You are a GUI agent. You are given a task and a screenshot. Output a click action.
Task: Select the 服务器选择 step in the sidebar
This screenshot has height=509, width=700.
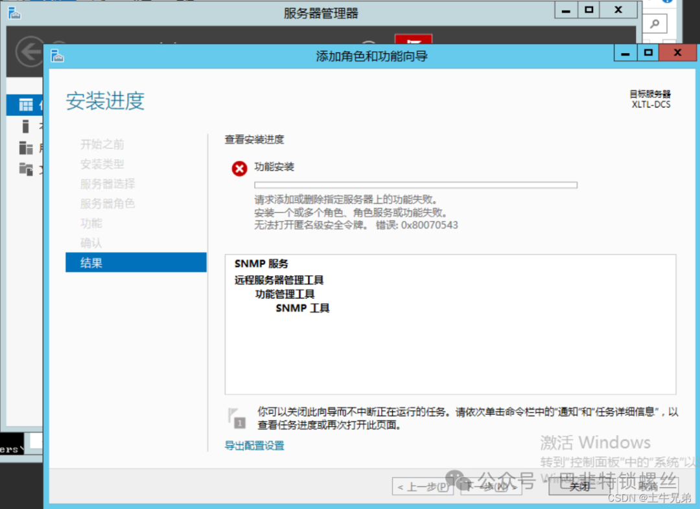pyautogui.click(x=108, y=184)
